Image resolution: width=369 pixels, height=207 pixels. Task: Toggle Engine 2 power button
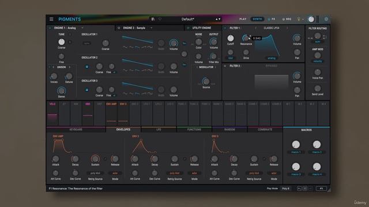point(119,28)
